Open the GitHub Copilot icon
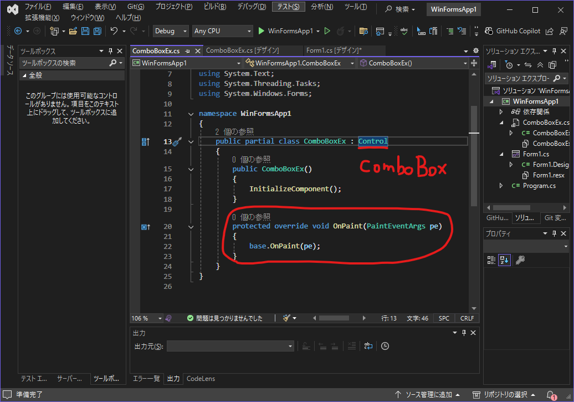Screen dimensions: 574x402 488,30
